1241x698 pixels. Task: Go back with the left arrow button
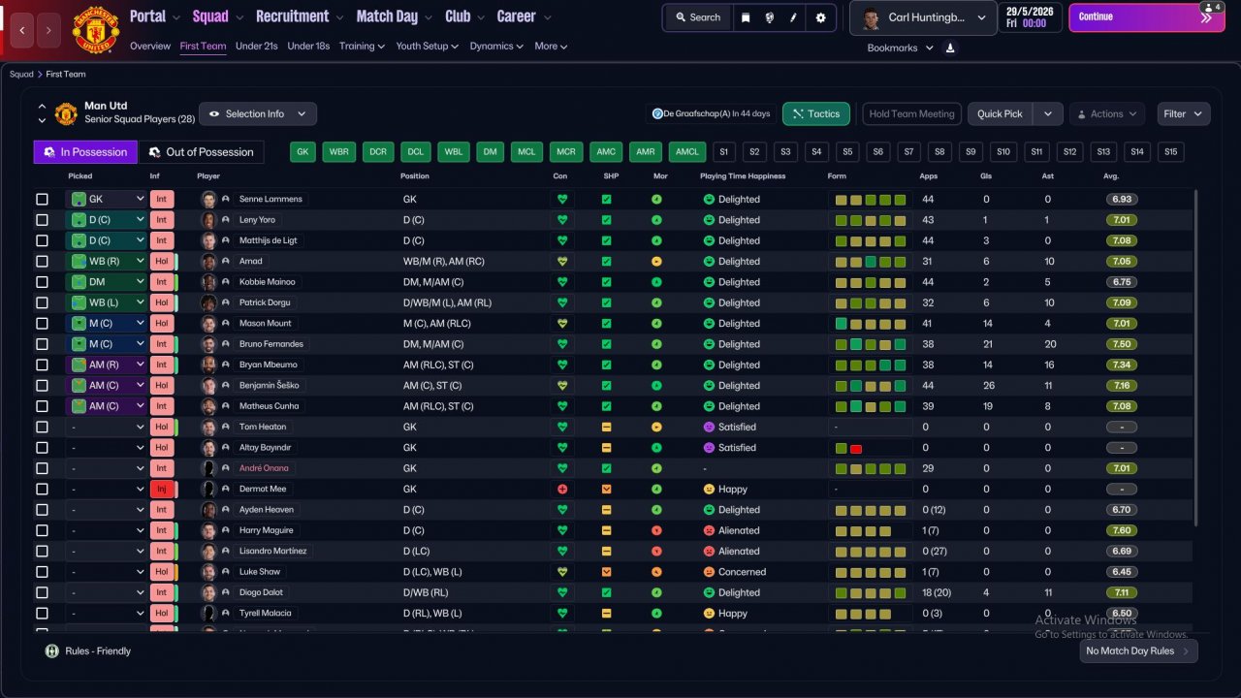(x=21, y=31)
